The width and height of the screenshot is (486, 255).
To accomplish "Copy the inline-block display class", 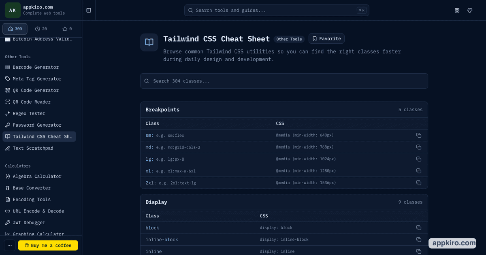I will [419, 240].
